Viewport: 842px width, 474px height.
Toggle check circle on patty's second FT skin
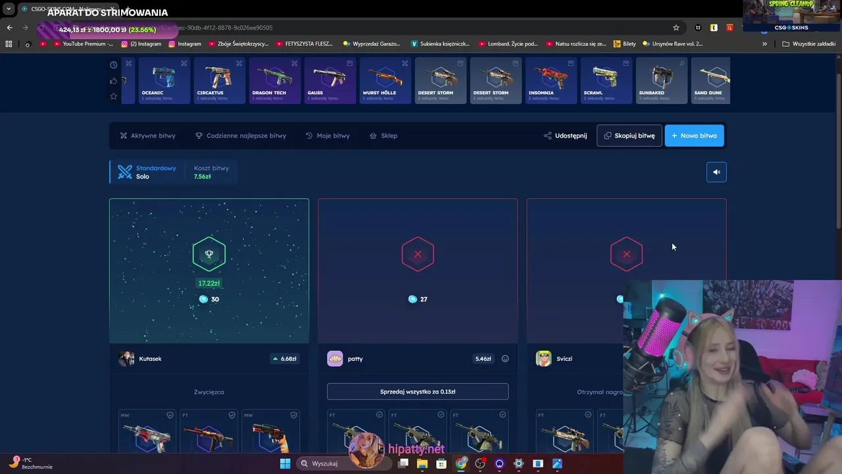point(441,415)
